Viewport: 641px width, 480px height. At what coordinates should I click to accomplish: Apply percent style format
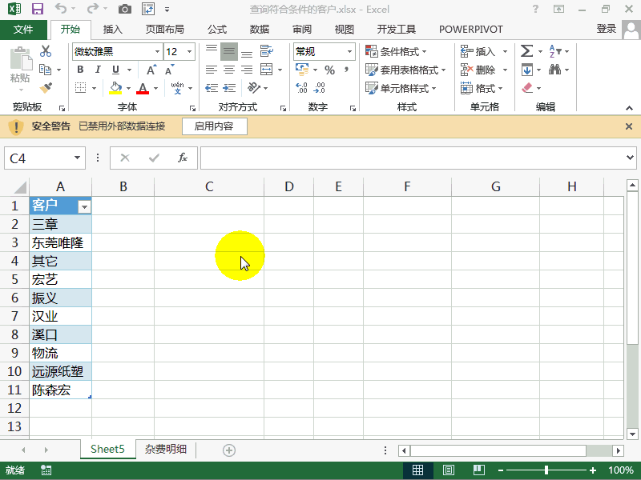click(330, 70)
